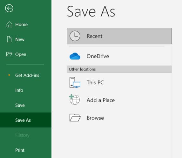Viewport: 182px width, 158px height.
Task: Click the Other locations heading
Action: click(x=82, y=69)
